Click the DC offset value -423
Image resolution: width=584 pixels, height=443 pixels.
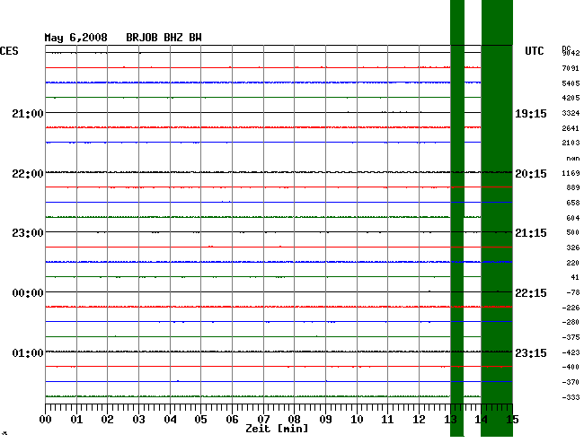click(x=571, y=352)
